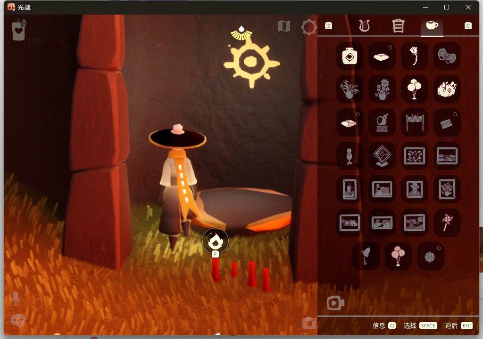Switch to the harp instruments tab
The image size is (483, 339).
[364, 25]
